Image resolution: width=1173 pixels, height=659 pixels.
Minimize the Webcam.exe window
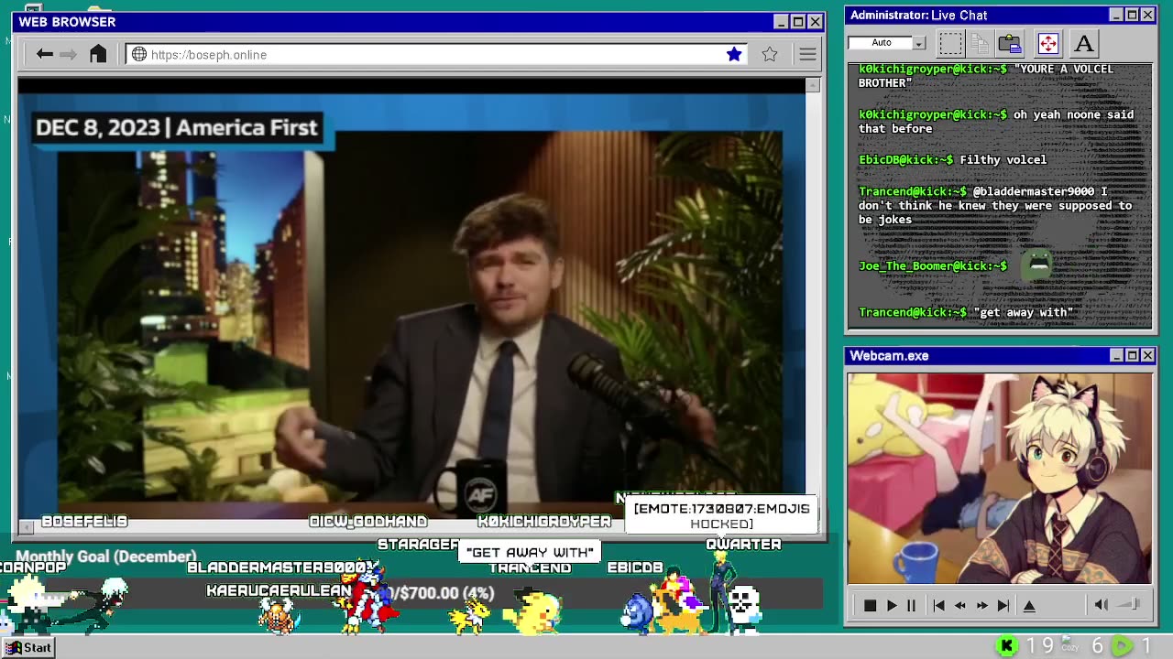click(1116, 355)
